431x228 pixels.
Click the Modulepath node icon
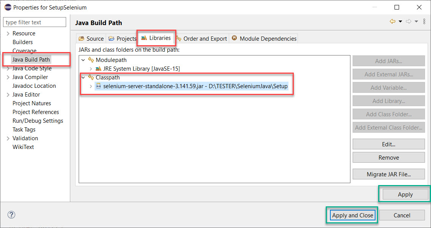91,60
